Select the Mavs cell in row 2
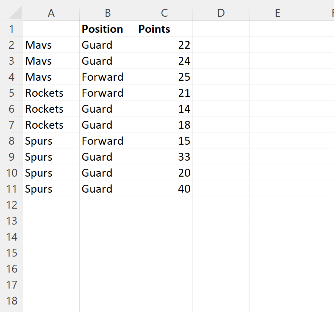This screenshot has height=312, width=334. [51, 45]
